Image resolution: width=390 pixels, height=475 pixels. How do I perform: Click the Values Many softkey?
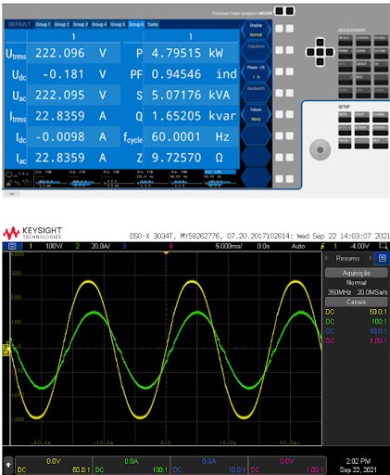[256, 114]
